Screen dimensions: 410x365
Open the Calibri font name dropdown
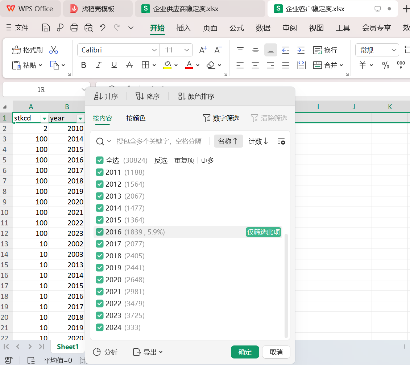coord(154,50)
